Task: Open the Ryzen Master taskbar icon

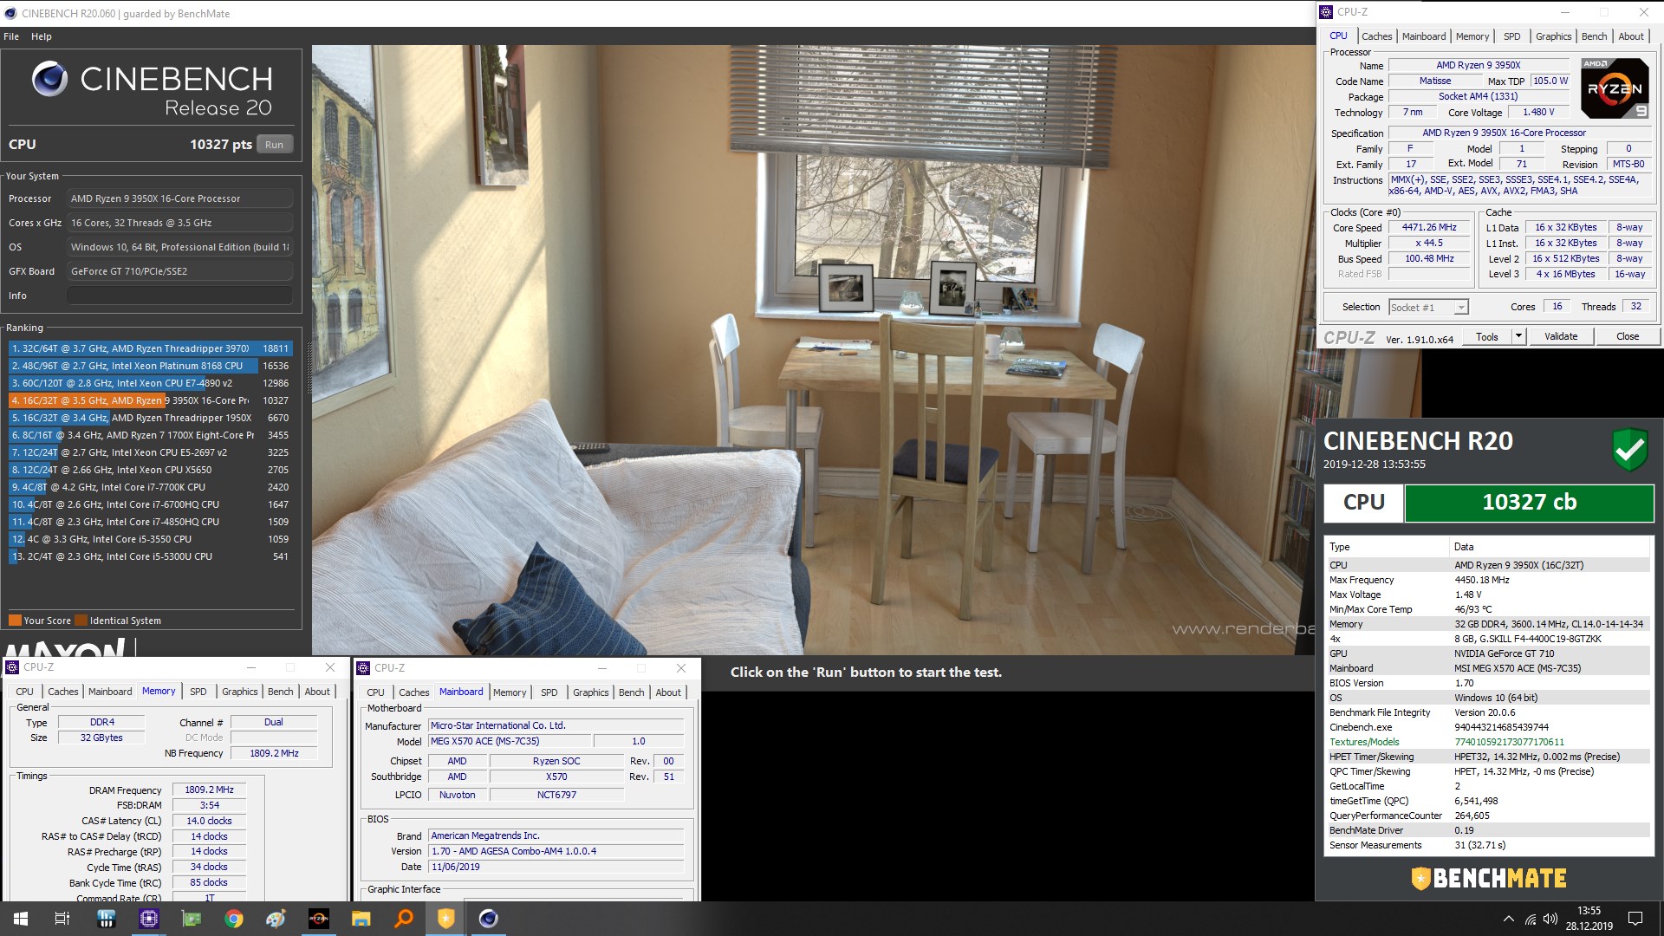Action: (x=318, y=919)
